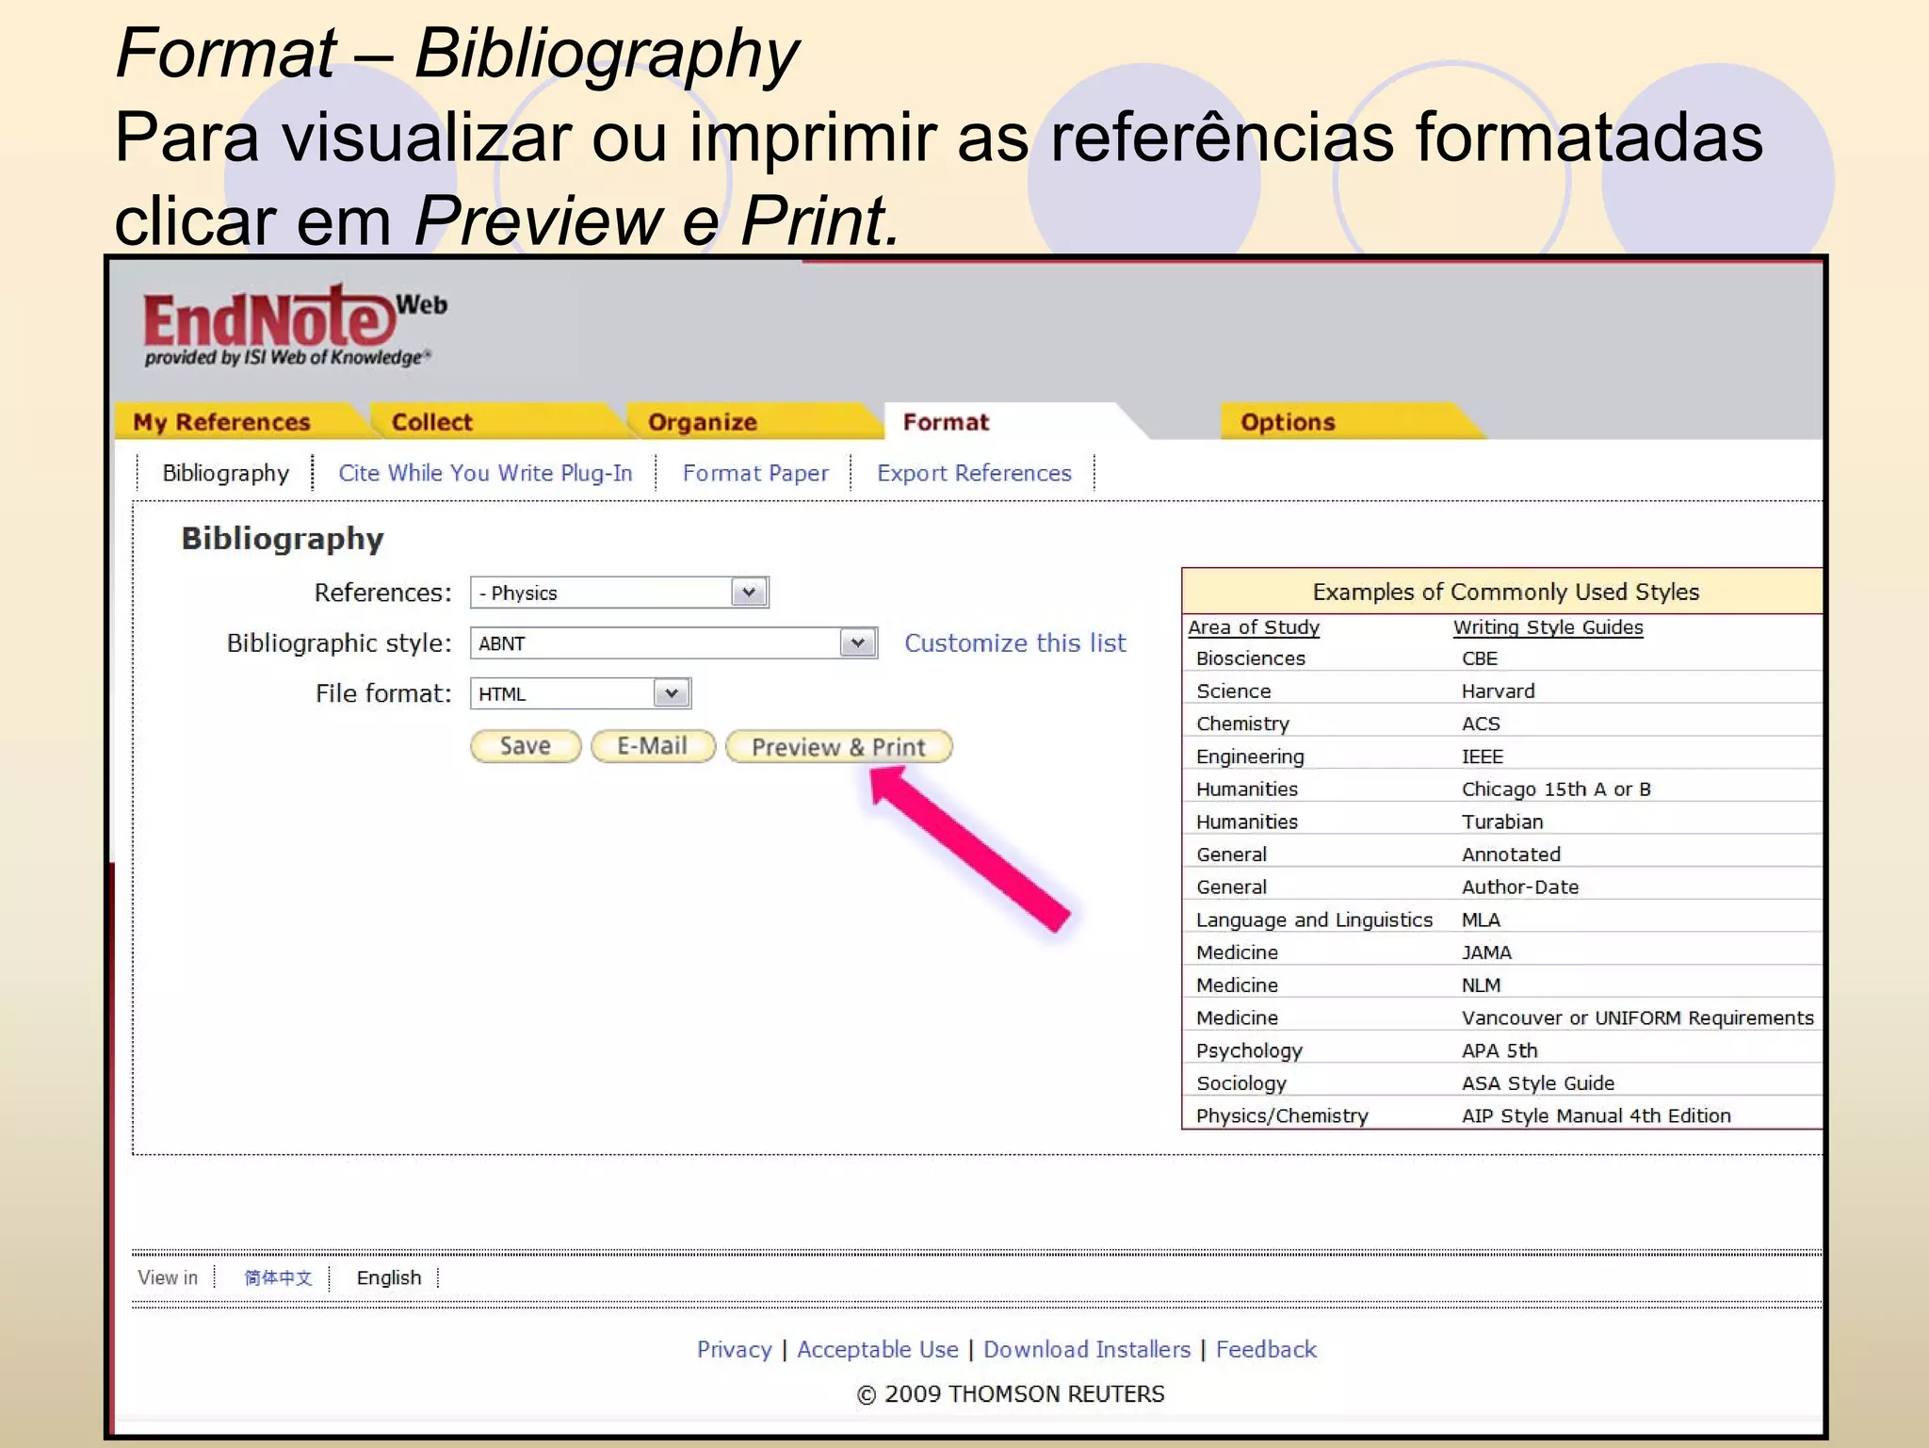The height and width of the screenshot is (1448, 1929).
Task: Expand the References dropdown arrow
Action: coord(749,593)
